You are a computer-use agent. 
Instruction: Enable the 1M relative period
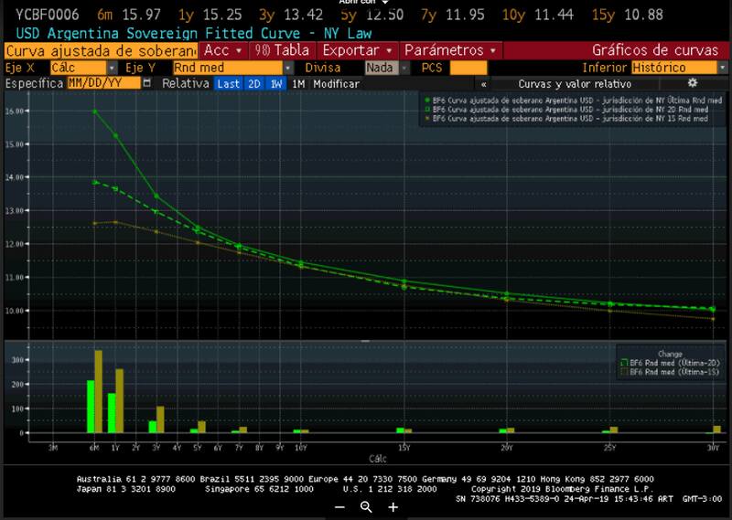[x=298, y=83]
